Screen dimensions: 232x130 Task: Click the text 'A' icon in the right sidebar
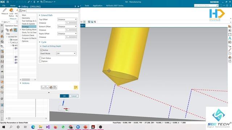point(229,38)
